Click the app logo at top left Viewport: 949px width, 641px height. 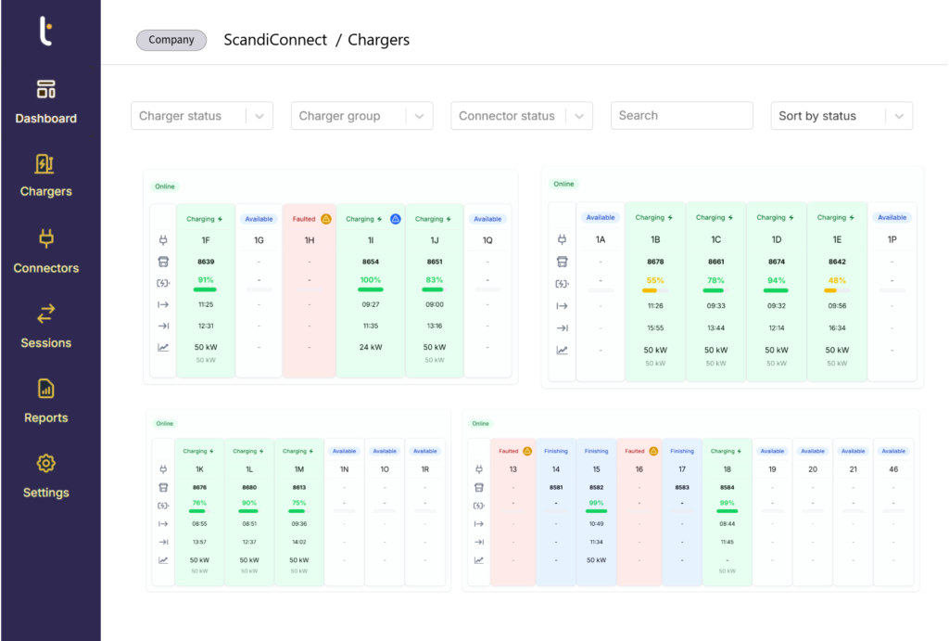[x=46, y=31]
